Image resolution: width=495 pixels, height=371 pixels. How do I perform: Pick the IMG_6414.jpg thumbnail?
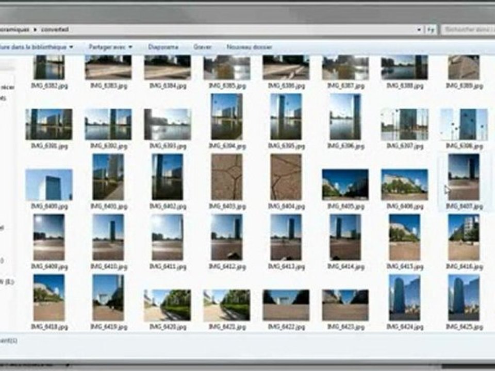tap(345, 237)
